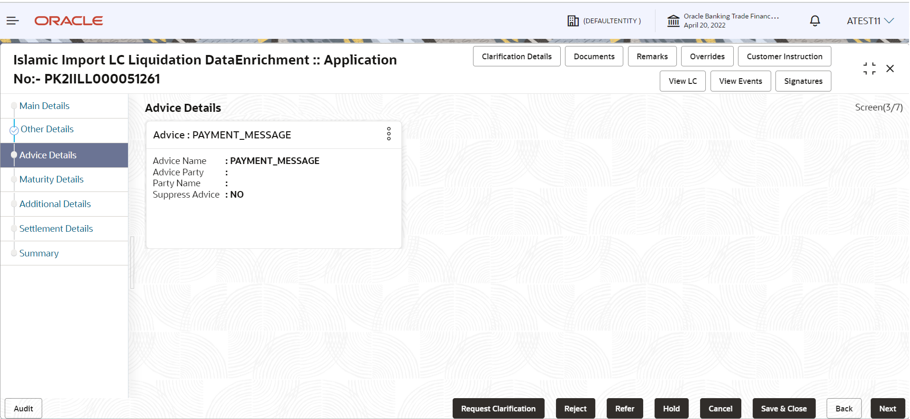Click the Save & Close button
910x419 pixels.
point(784,409)
